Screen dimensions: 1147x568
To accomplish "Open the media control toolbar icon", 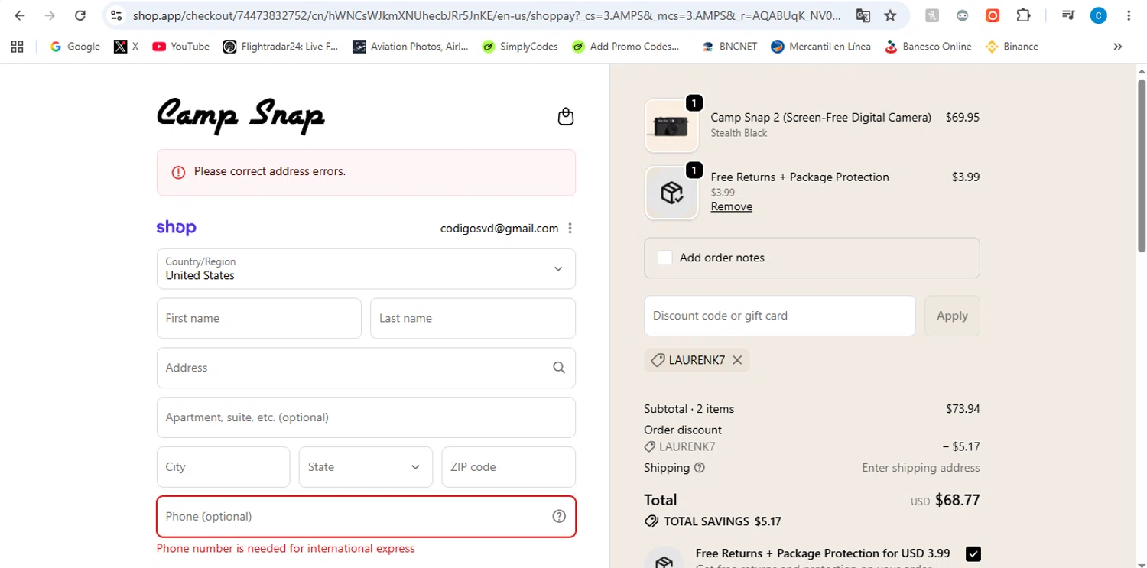I will click(1069, 15).
